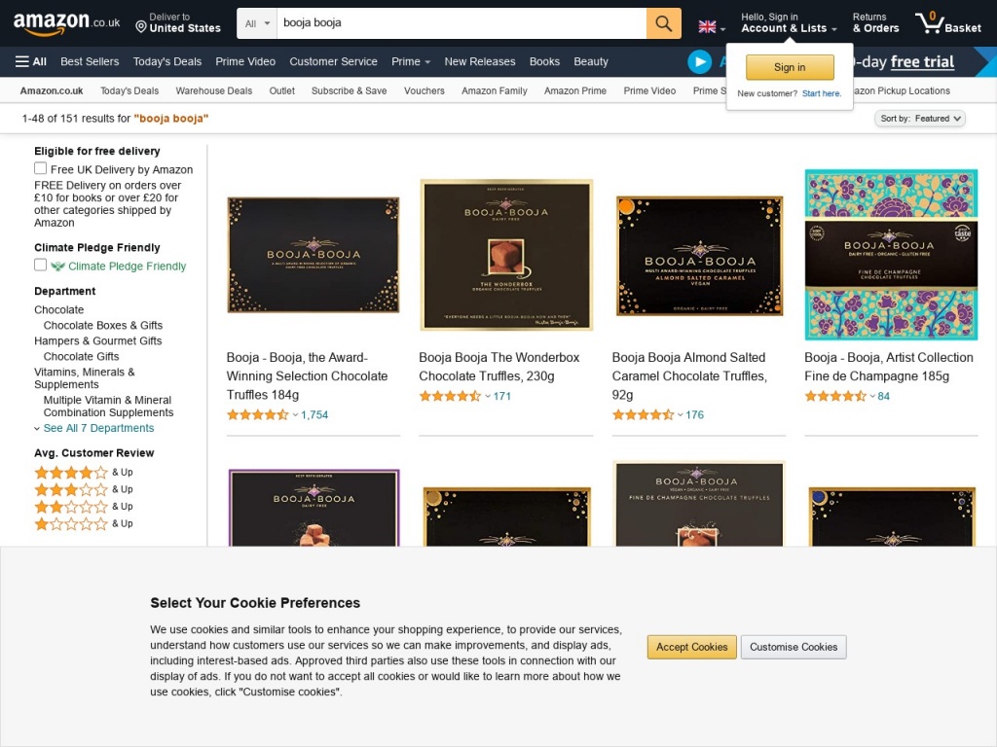Image resolution: width=997 pixels, height=747 pixels.
Task: Open Today's Deals in the navigation bar
Action: pos(167,61)
